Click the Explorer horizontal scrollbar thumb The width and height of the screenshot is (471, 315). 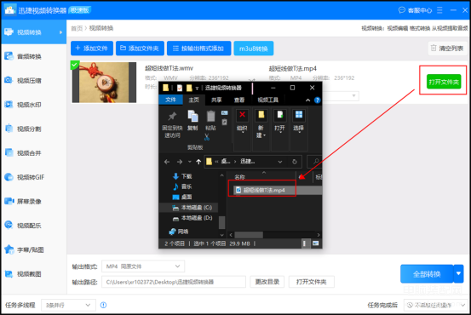[249, 234]
